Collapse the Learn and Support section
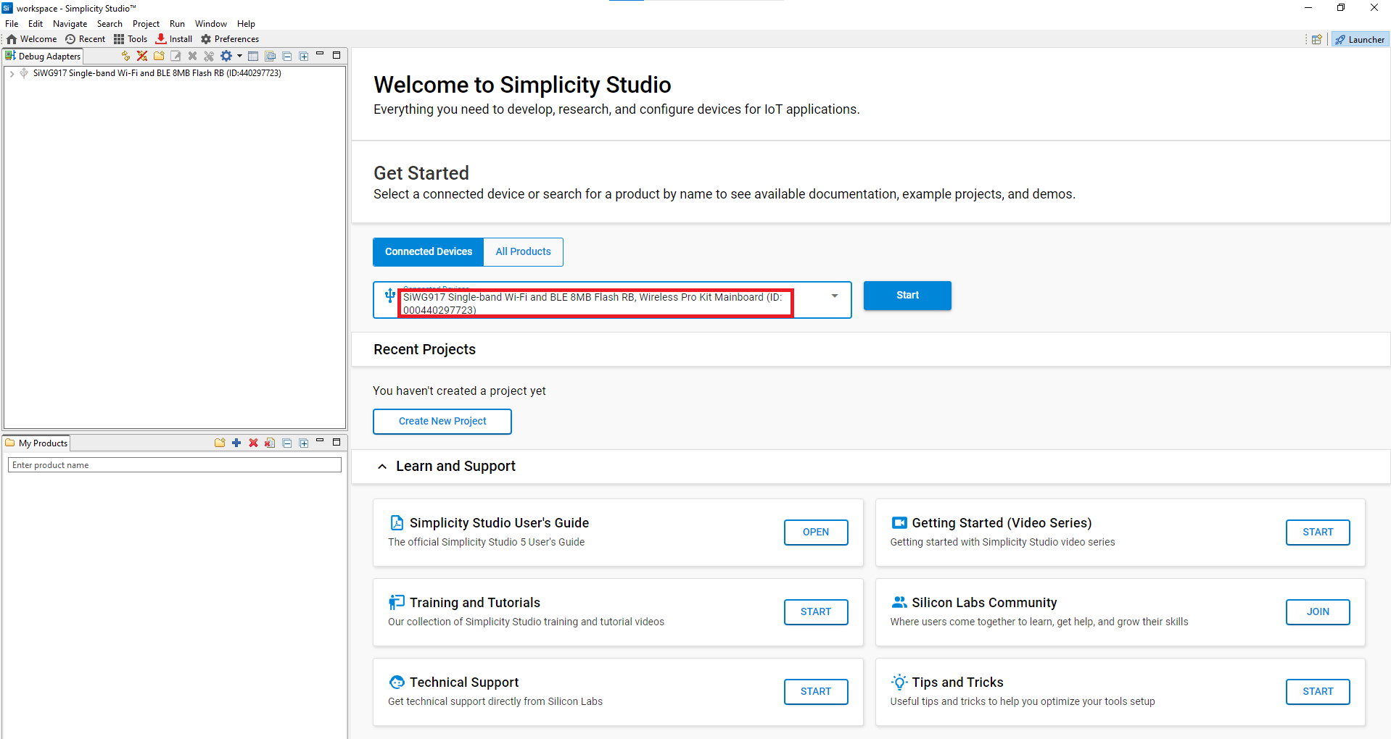The image size is (1391, 739). (x=382, y=467)
